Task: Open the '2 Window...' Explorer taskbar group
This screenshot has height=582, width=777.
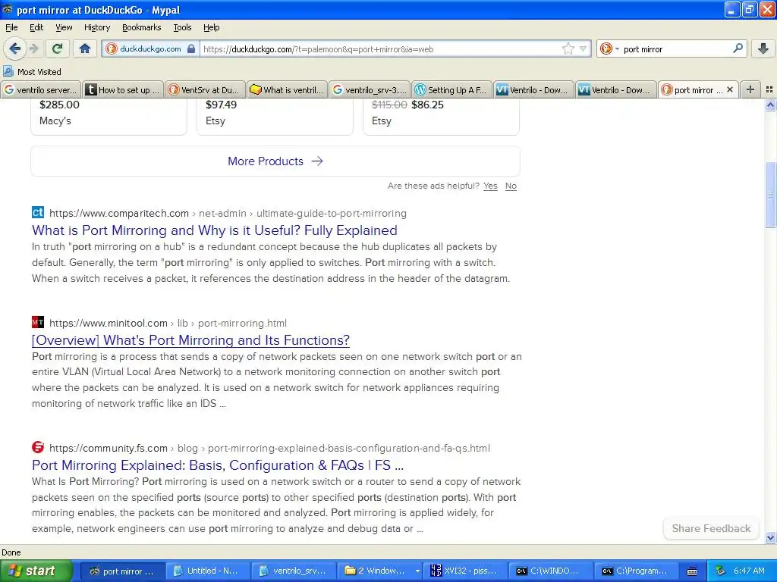Action: pos(381,571)
